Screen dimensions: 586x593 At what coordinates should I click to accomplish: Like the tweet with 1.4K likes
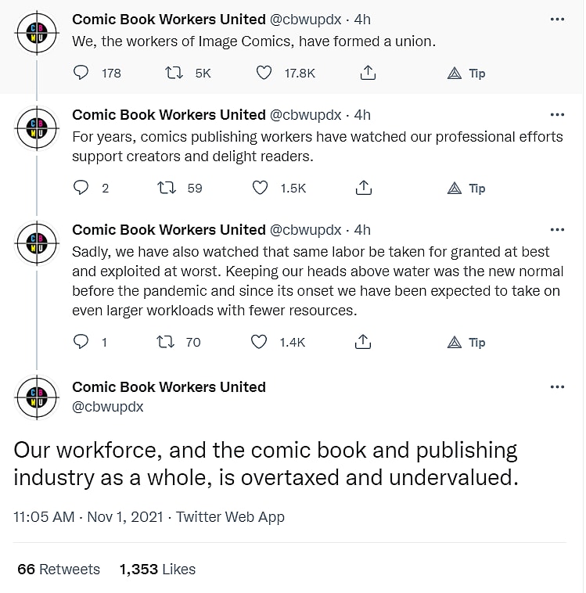coord(260,342)
